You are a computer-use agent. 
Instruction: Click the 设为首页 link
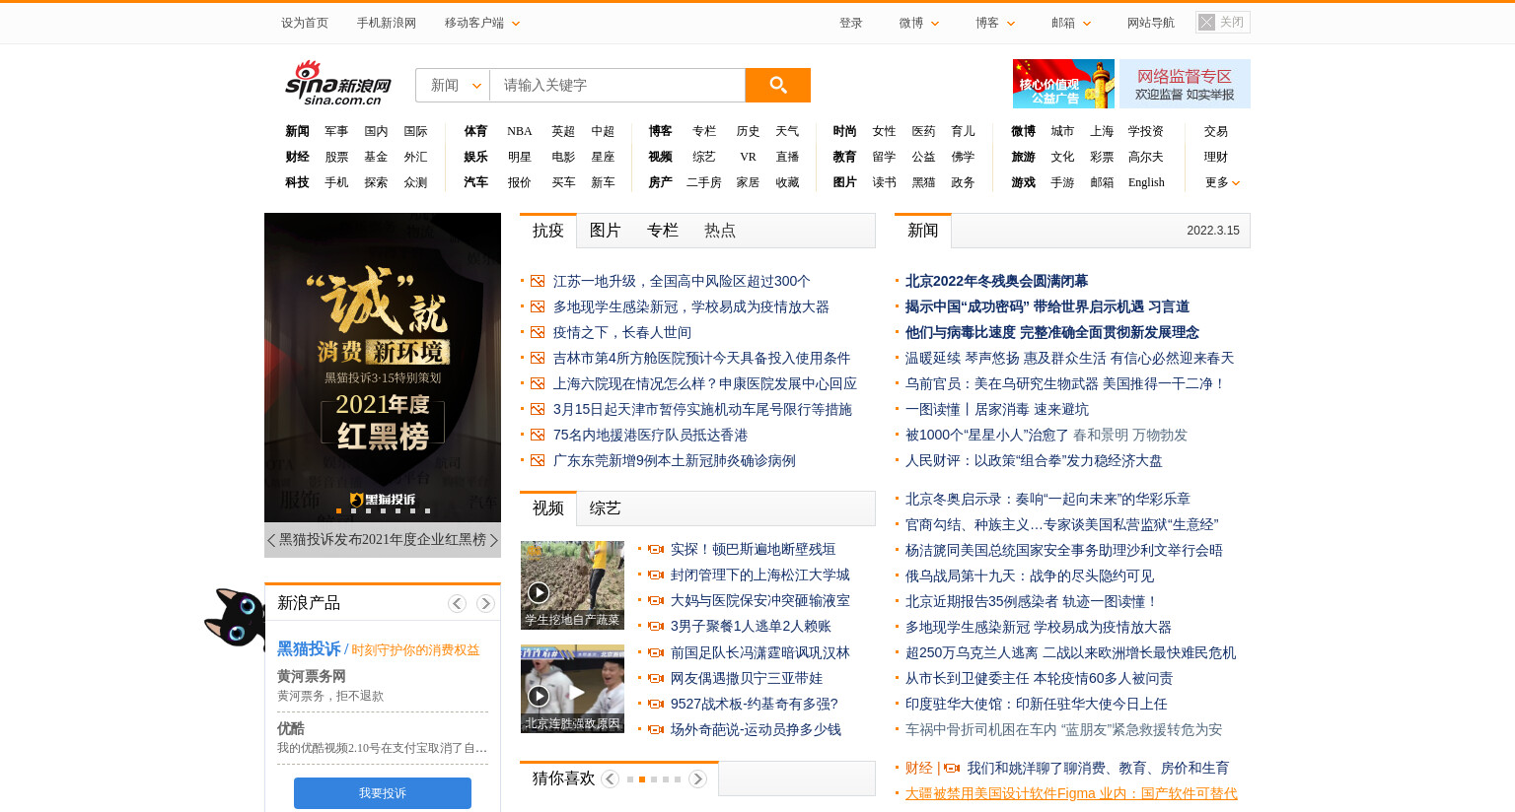click(x=305, y=23)
